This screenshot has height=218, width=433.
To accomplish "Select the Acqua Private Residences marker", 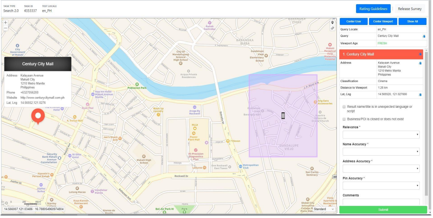I will tap(188, 71).
